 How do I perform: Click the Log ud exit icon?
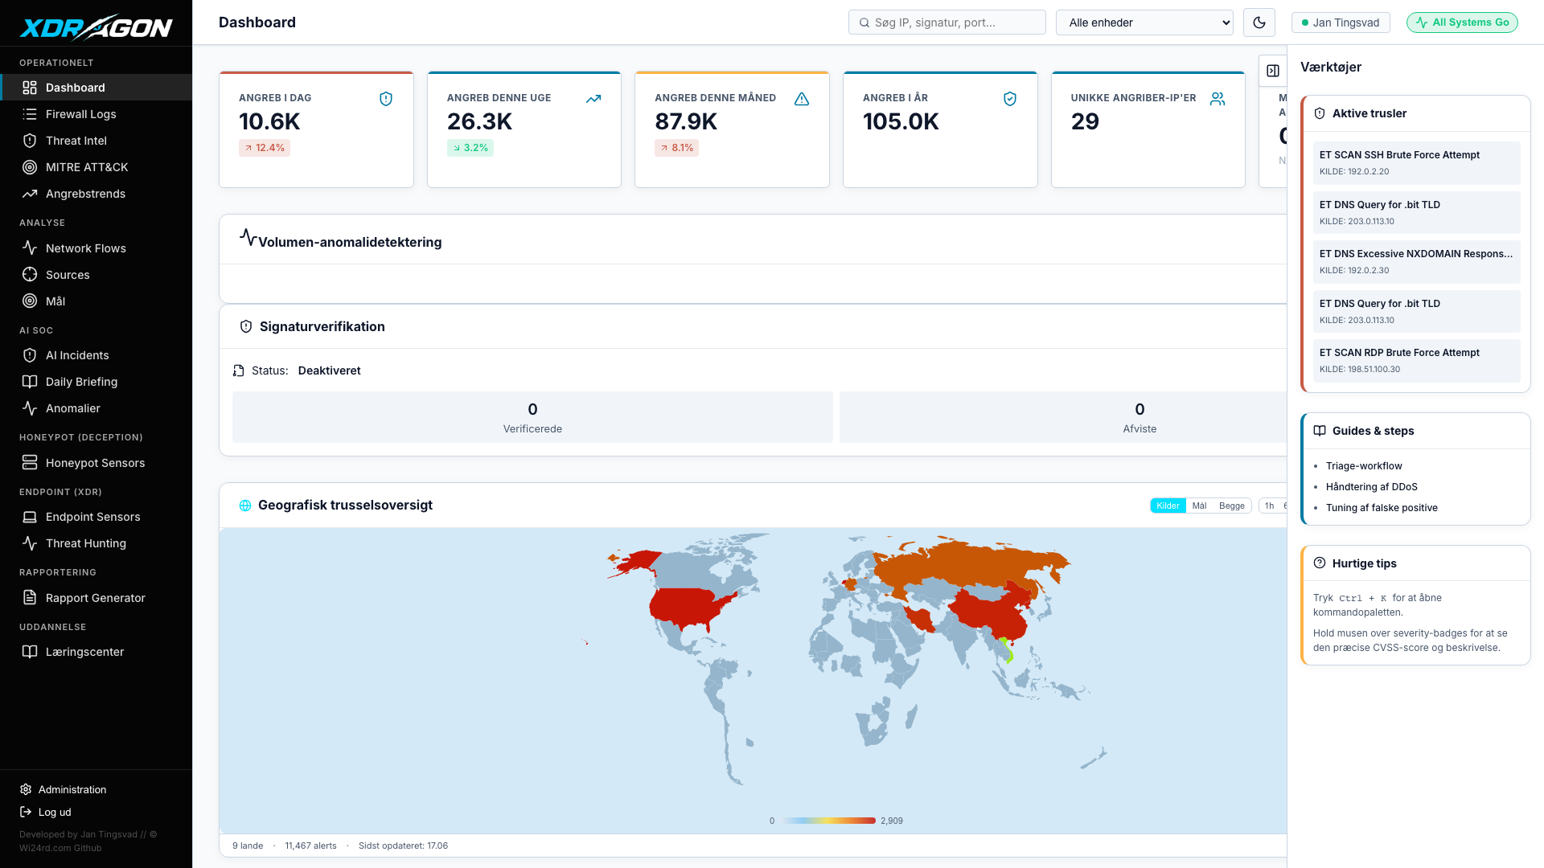click(26, 812)
